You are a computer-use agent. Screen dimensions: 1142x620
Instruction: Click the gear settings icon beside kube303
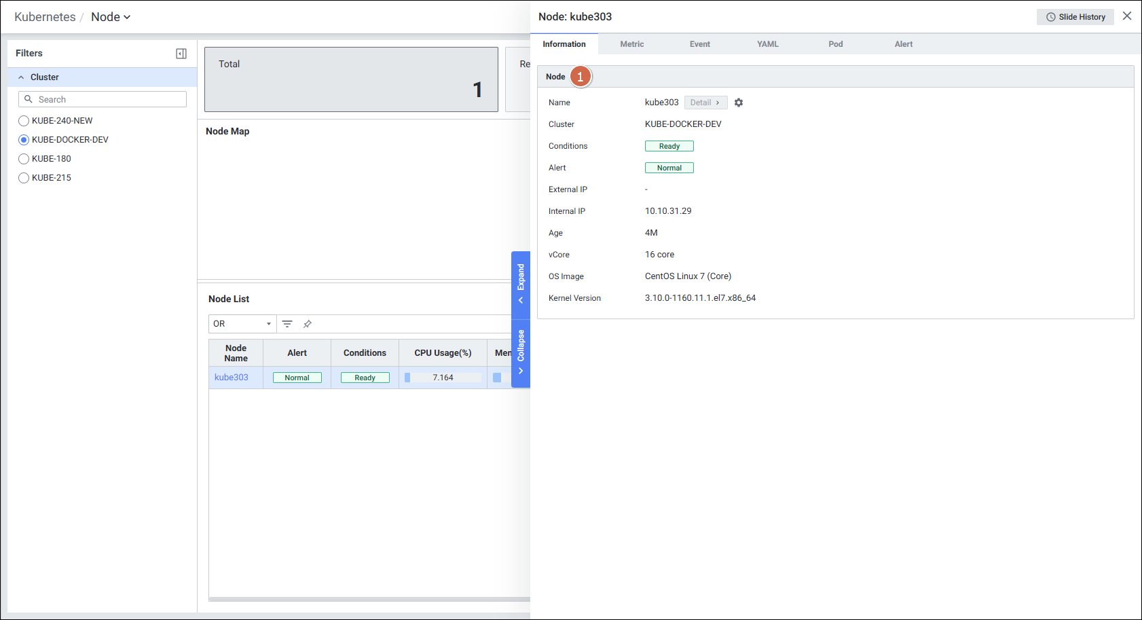(x=739, y=103)
